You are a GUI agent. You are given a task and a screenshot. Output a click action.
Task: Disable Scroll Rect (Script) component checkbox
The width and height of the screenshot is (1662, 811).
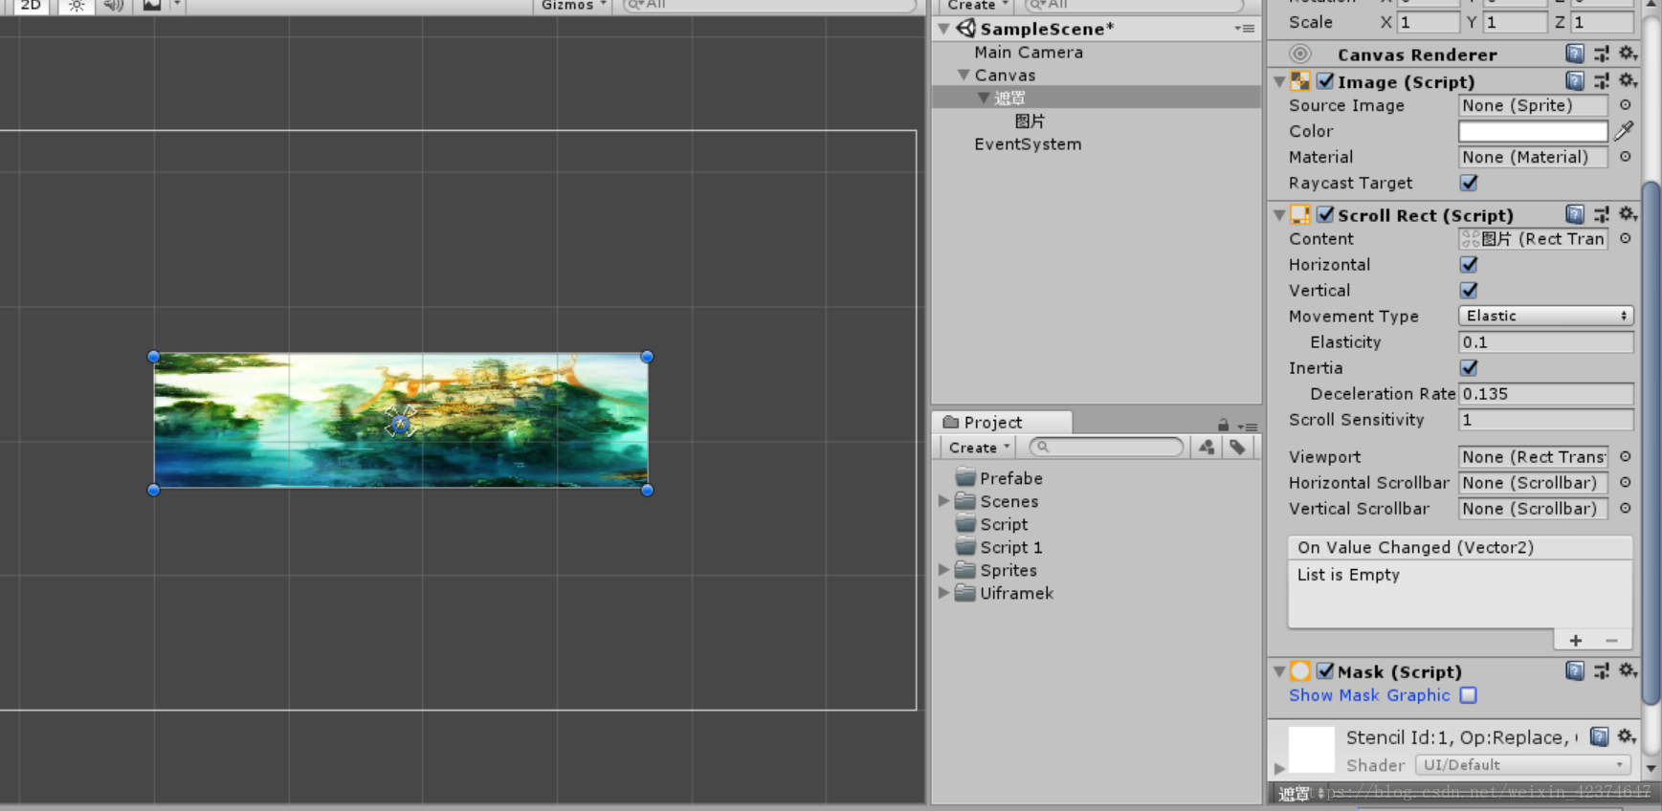[x=1325, y=215]
